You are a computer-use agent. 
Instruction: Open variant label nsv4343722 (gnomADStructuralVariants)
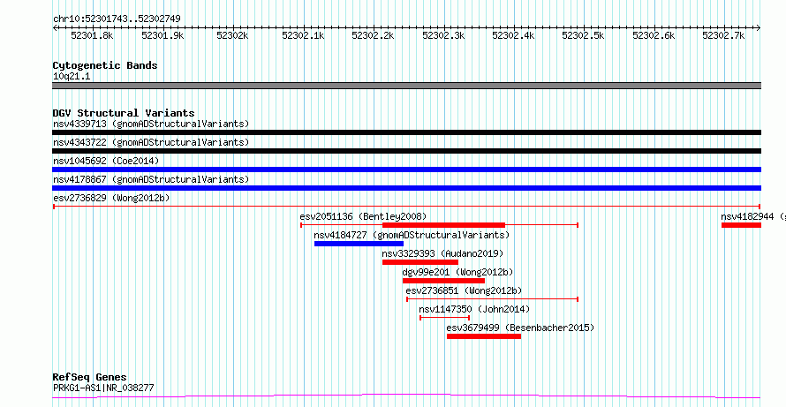click(x=151, y=142)
